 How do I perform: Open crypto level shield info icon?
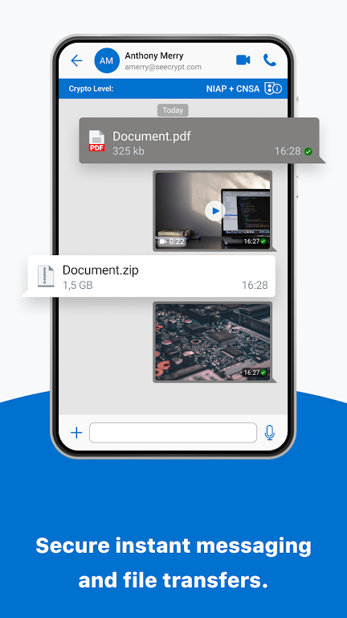(x=273, y=89)
